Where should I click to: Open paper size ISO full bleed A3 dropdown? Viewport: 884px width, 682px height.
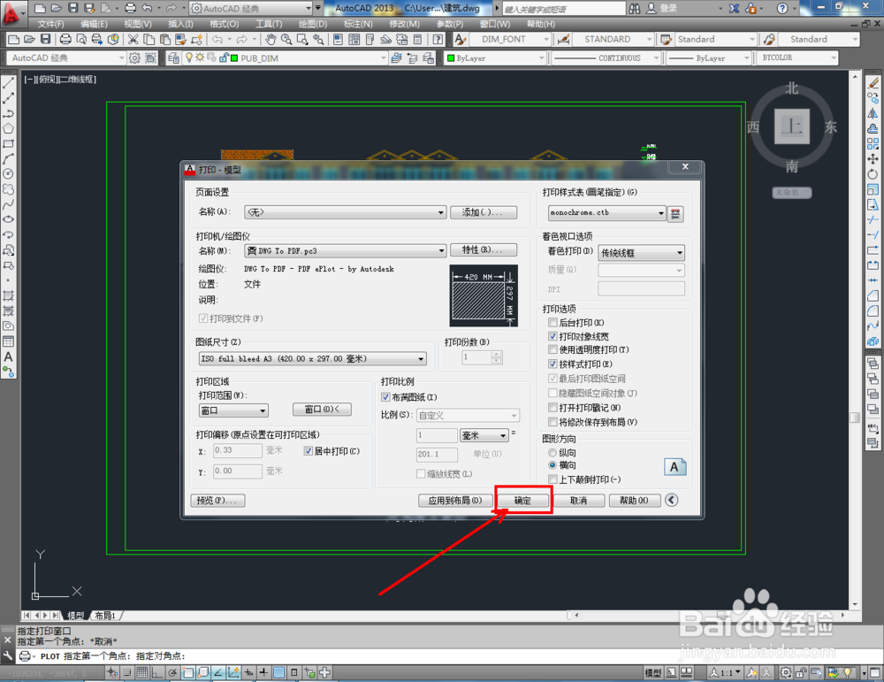pyautogui.click(x=313, y=359)
